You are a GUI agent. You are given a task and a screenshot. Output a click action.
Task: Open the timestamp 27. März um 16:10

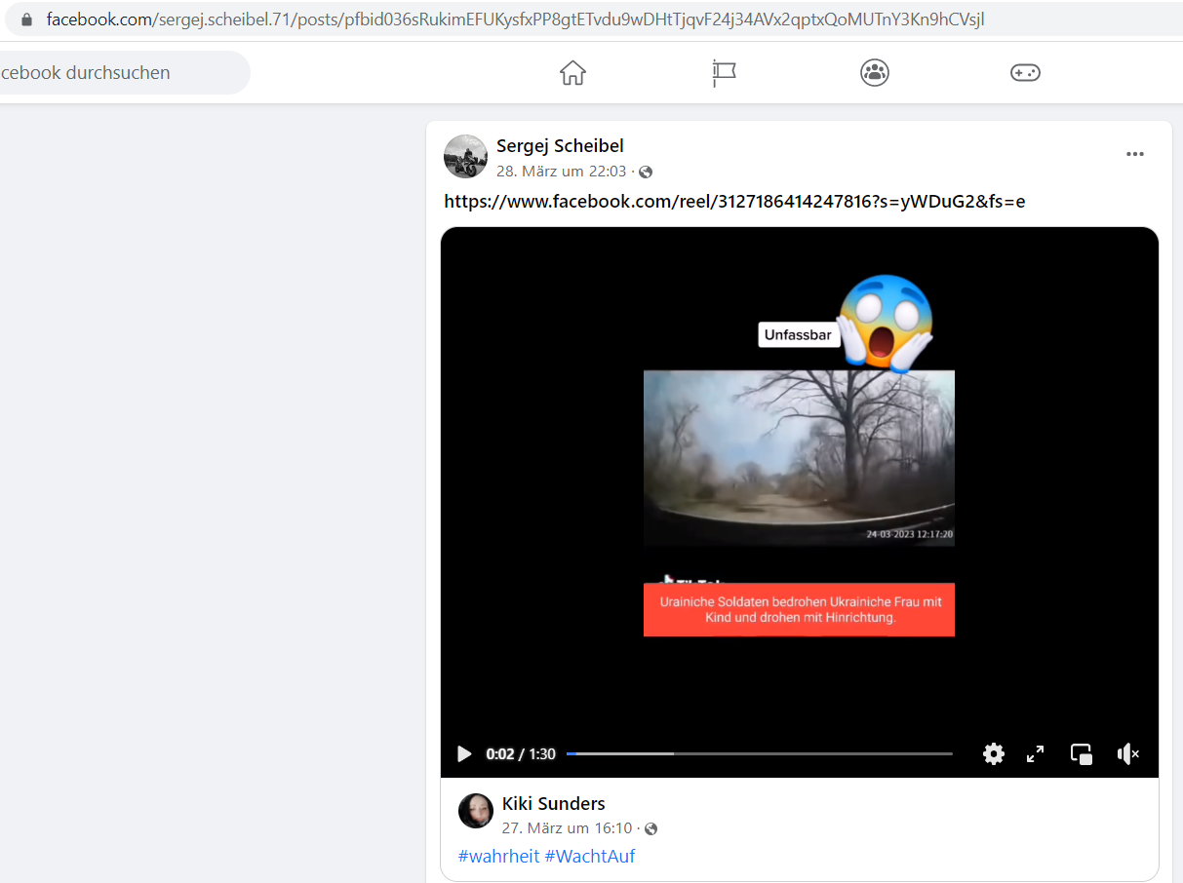[x=568, y=828]
